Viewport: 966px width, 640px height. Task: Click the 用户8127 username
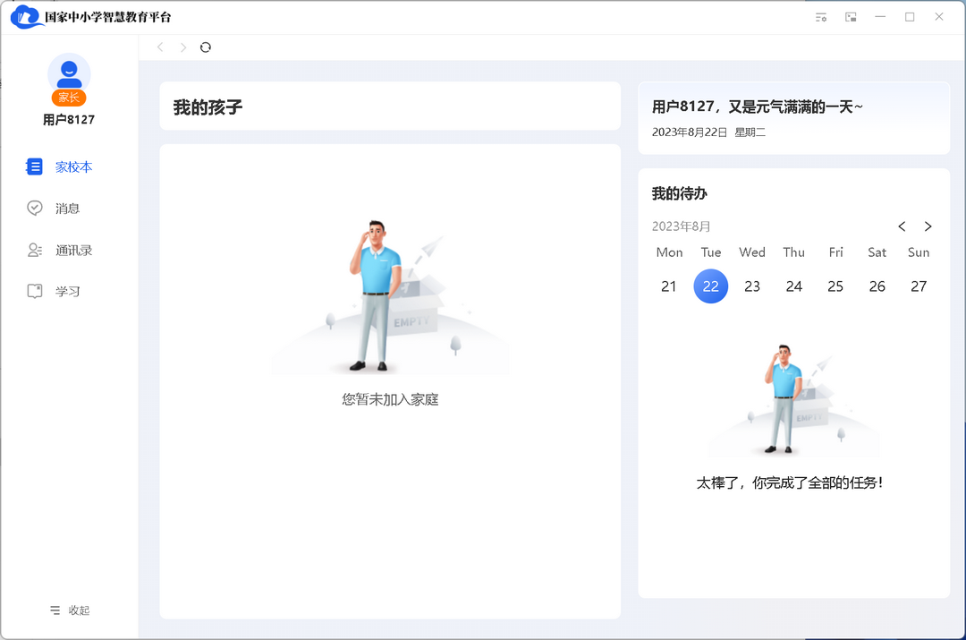point(69,119)
